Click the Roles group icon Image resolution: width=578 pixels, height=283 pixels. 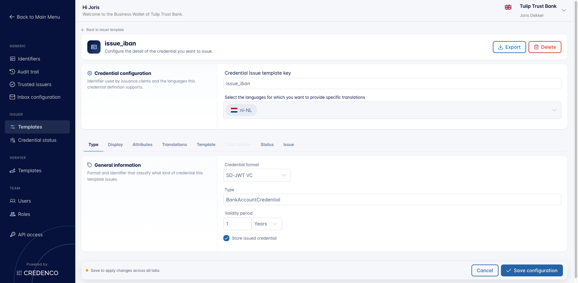(13, 214)
